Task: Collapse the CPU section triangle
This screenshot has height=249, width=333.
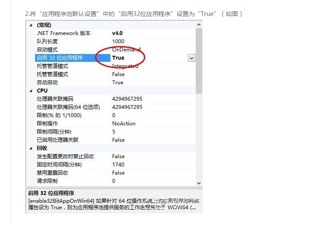Action: pos(31,91)
